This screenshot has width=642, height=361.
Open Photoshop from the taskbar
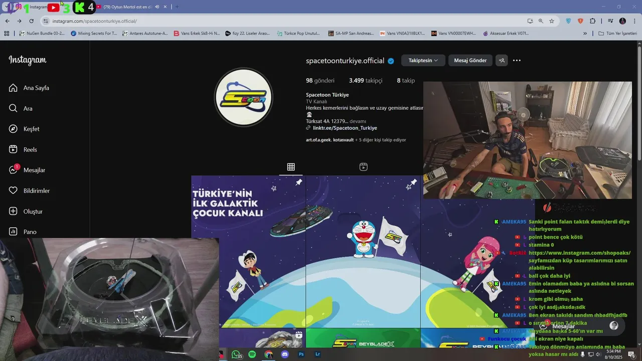pos(301,354)
